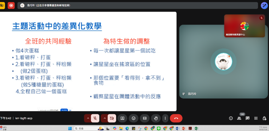Show the participants list with 130 people
The image size is (269, 131).
pos(239,118)
